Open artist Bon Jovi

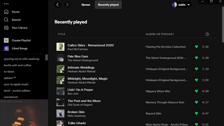coord(73,94)
